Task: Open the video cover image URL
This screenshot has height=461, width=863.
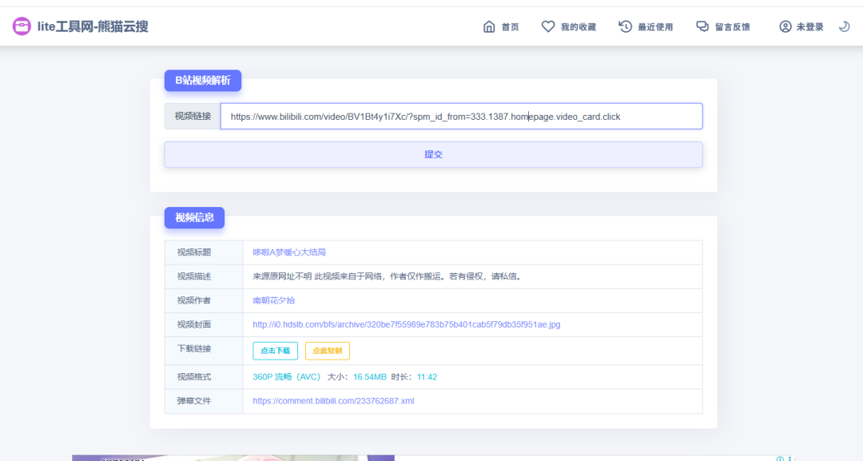Action: click(406, 324)
